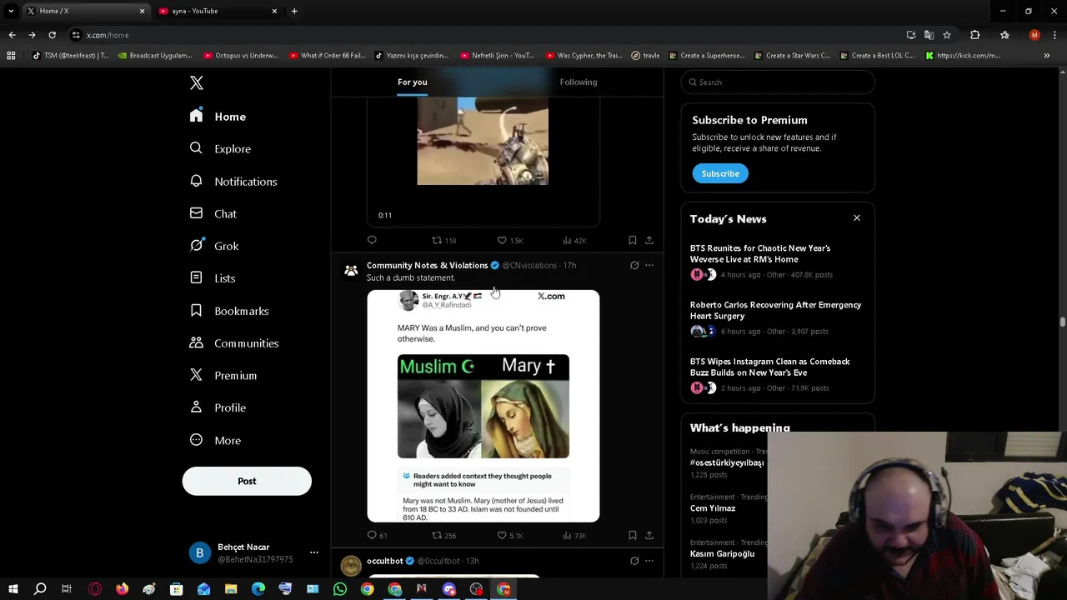Image resolution: width=1067 pixels, height=600 pixels.
Task: Switch to the For you tab
Action: [x=412, y=82]
